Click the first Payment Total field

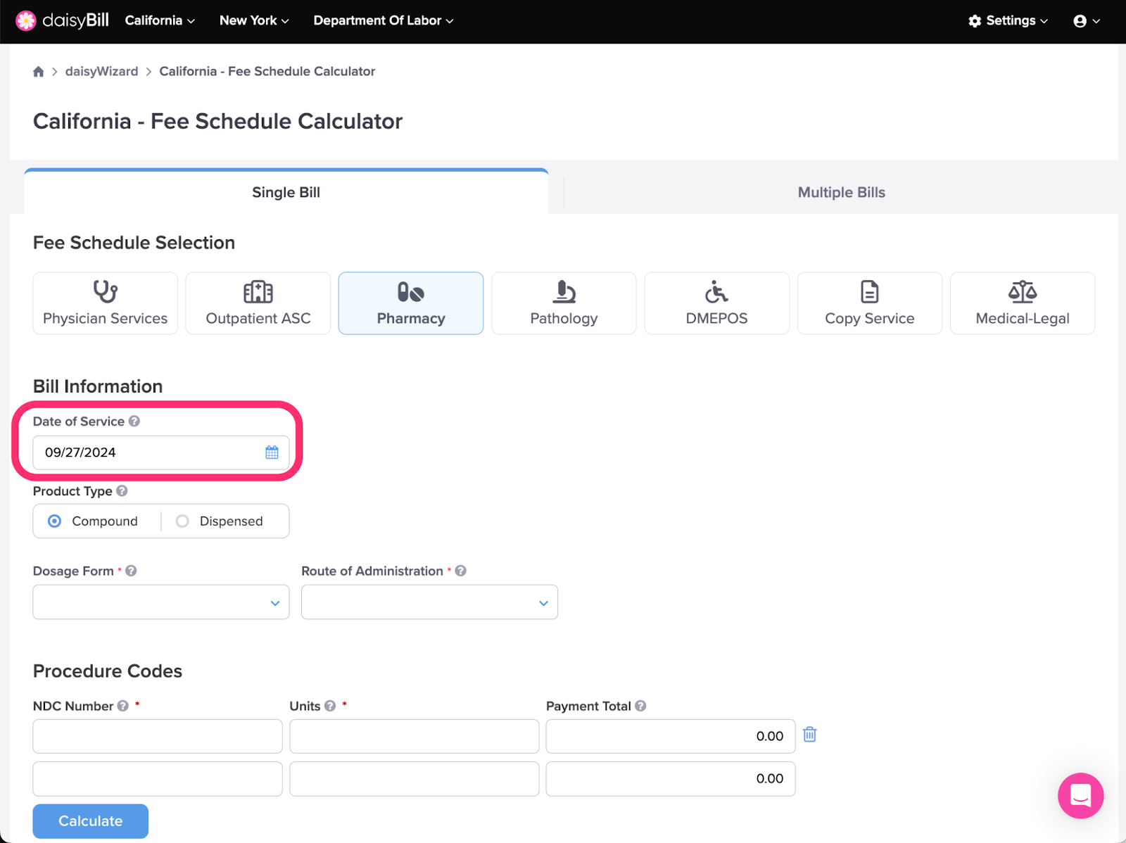click(x=671, y=736)
